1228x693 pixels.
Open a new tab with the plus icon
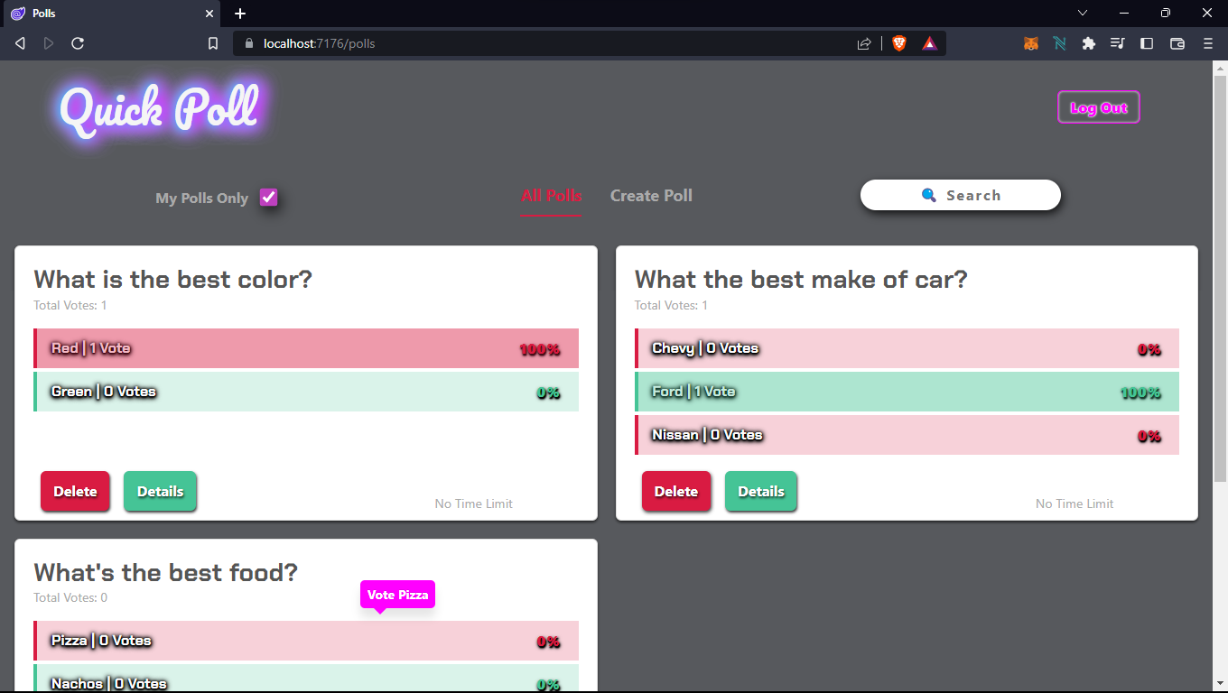pos(240,14)
